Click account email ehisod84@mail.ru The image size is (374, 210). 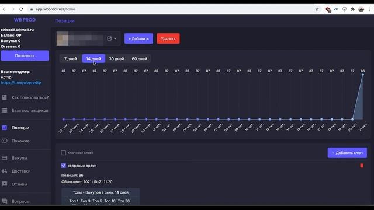pos(17,30)
